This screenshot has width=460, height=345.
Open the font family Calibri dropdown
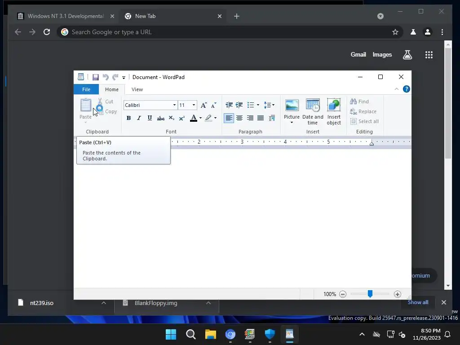[174, 105]
